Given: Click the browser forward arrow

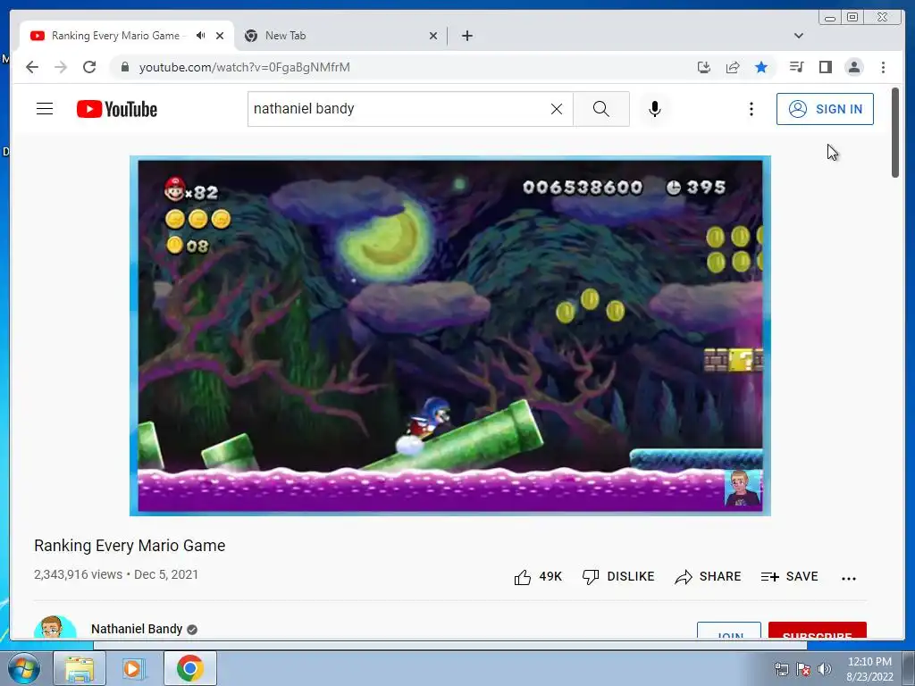Looking at the screenshot, I should coord(61,67).
